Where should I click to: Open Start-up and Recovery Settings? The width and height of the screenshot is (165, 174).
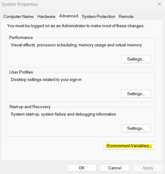coord(136,128)
